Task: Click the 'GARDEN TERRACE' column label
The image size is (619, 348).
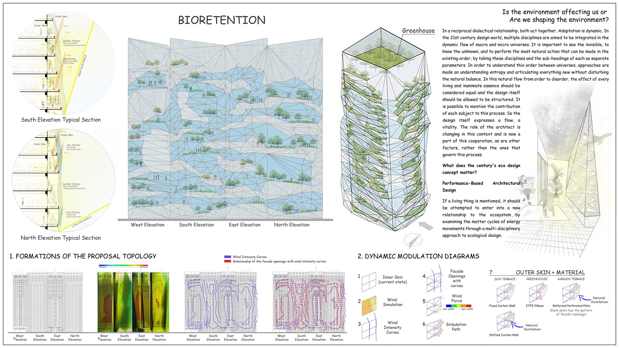Action: (x=571, y=279)
